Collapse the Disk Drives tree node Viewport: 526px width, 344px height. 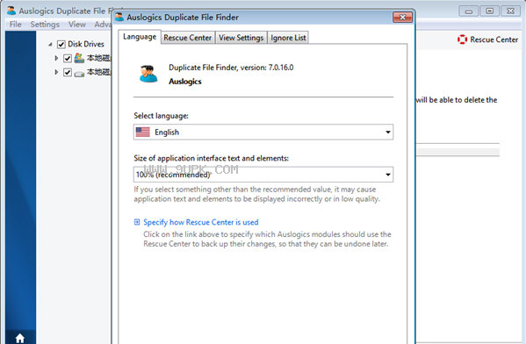tap(50, 44)
